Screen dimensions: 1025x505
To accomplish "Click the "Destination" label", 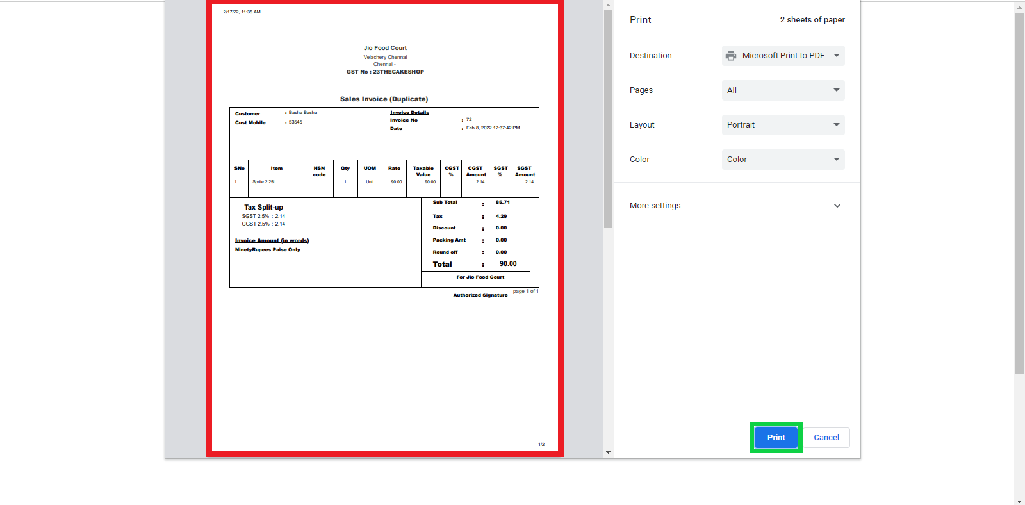I will click(x=651, y=56).
